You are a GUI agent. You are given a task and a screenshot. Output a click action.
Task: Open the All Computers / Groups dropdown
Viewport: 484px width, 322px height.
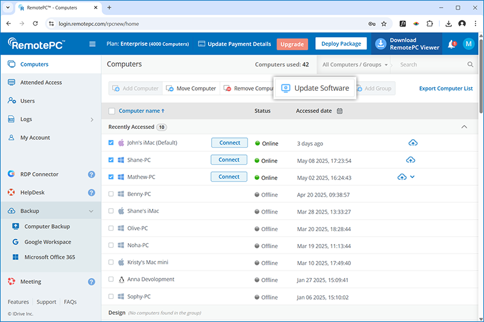tap(355, 64)
